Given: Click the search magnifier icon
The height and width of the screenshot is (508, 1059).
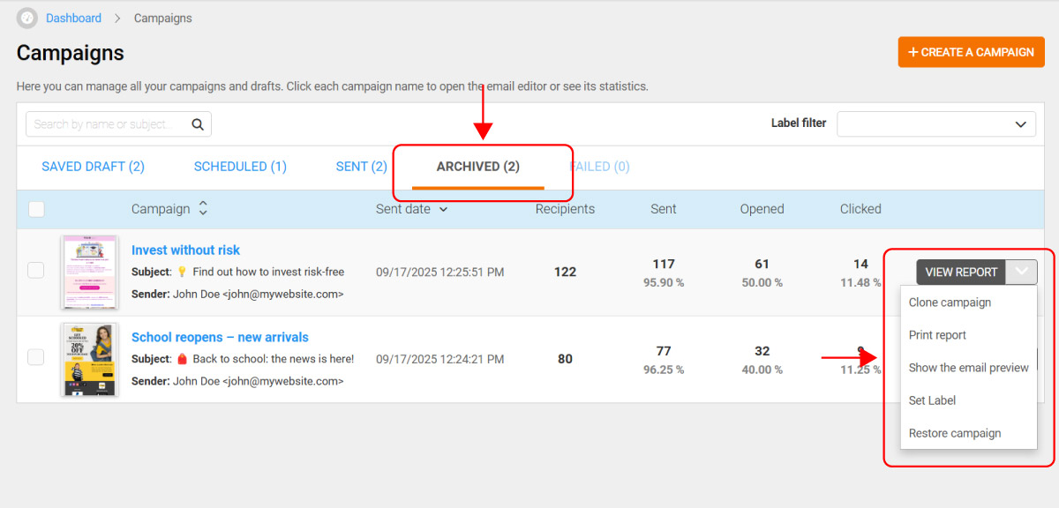Looking at the screenshot, I should [198, 124].
